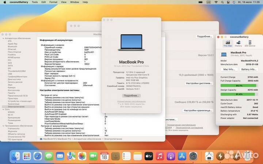This screenshot has height=164, width=263.
Task: Launch Apple TV from the Dock
Action: 149,156
